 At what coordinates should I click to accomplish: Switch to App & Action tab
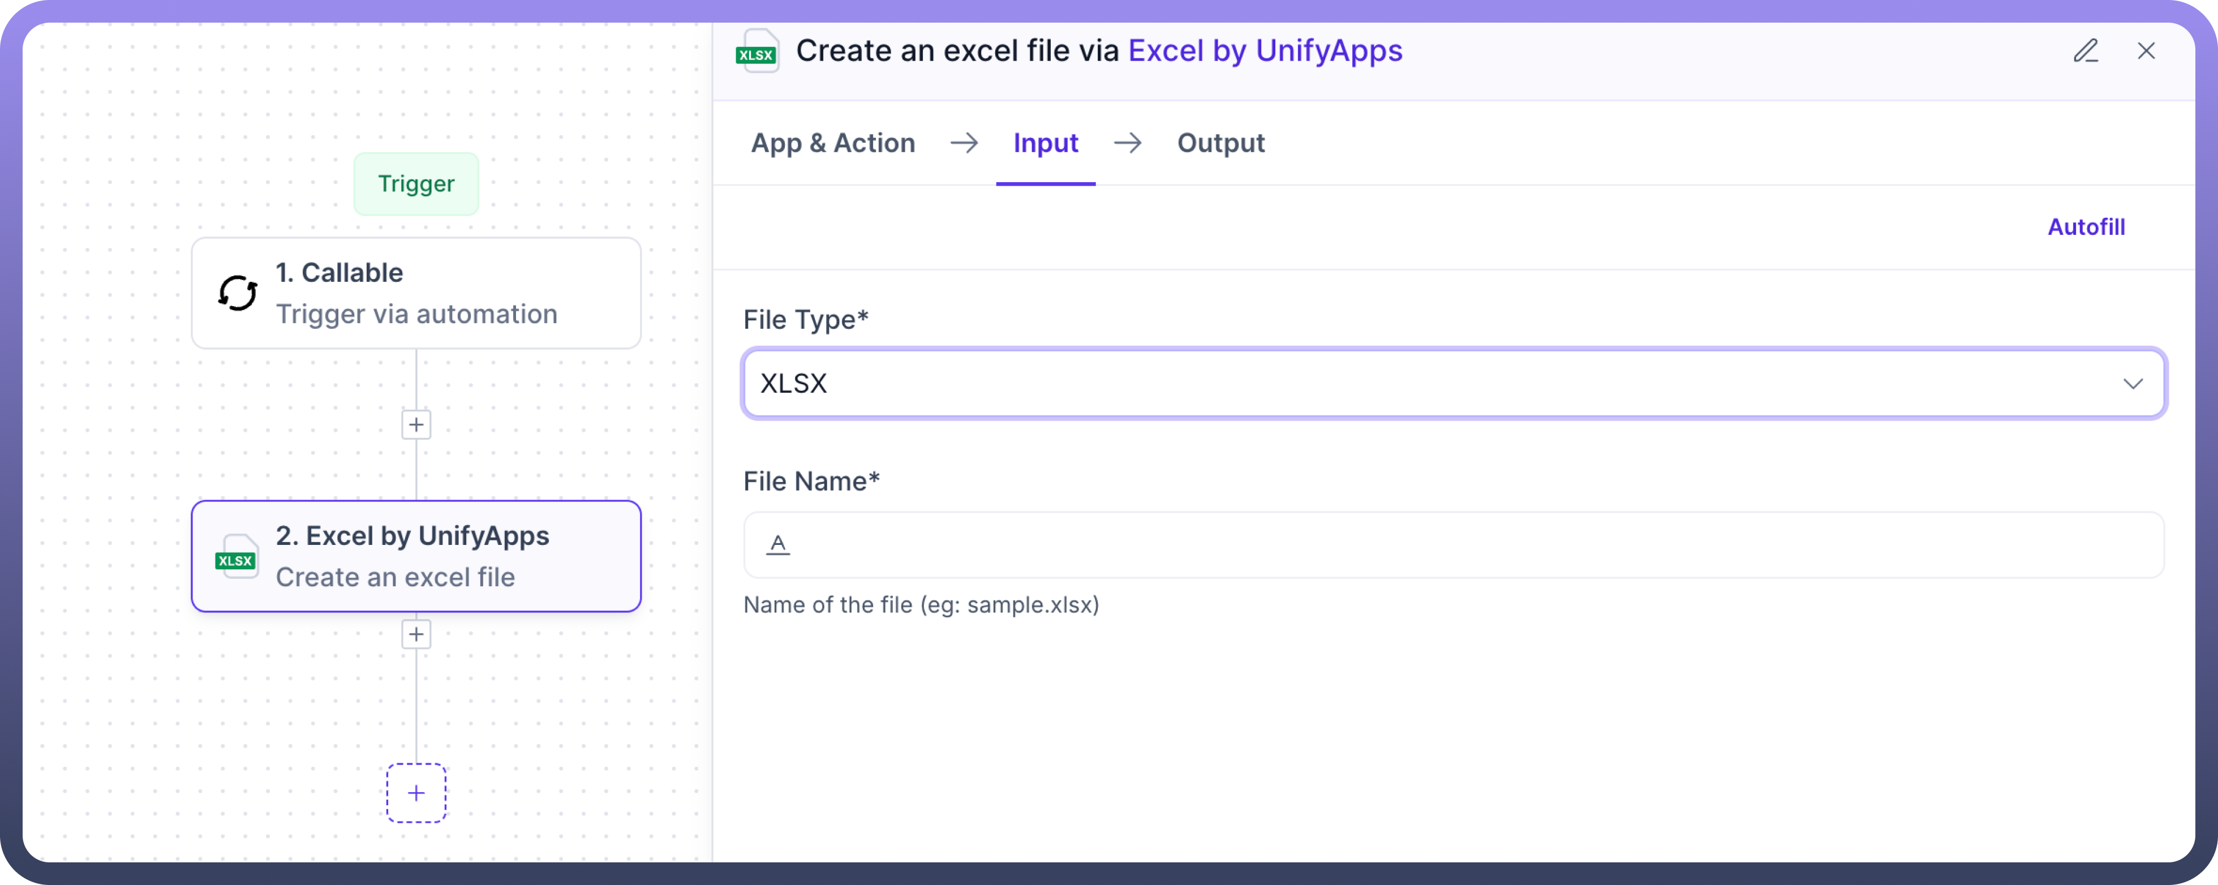(x=833, y=143)
